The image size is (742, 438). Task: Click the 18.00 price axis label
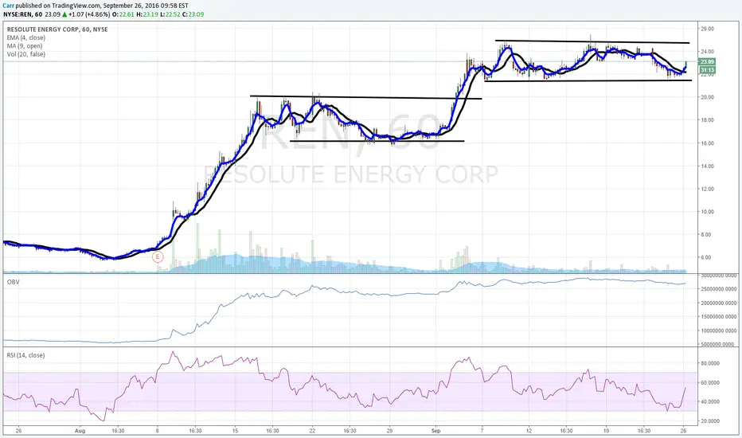(707, 120)
